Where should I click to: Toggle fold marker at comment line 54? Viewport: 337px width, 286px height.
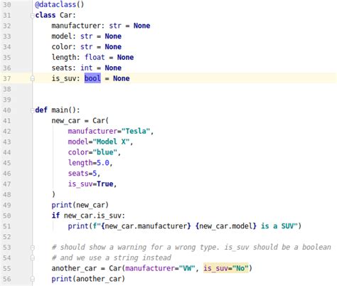click(33, 258)
